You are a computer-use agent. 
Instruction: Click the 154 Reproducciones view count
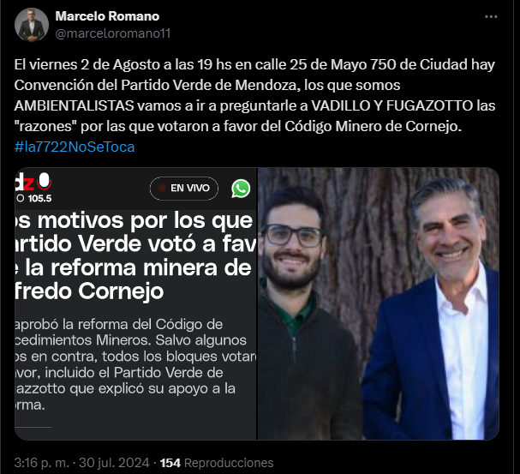(x=217, y=463)
